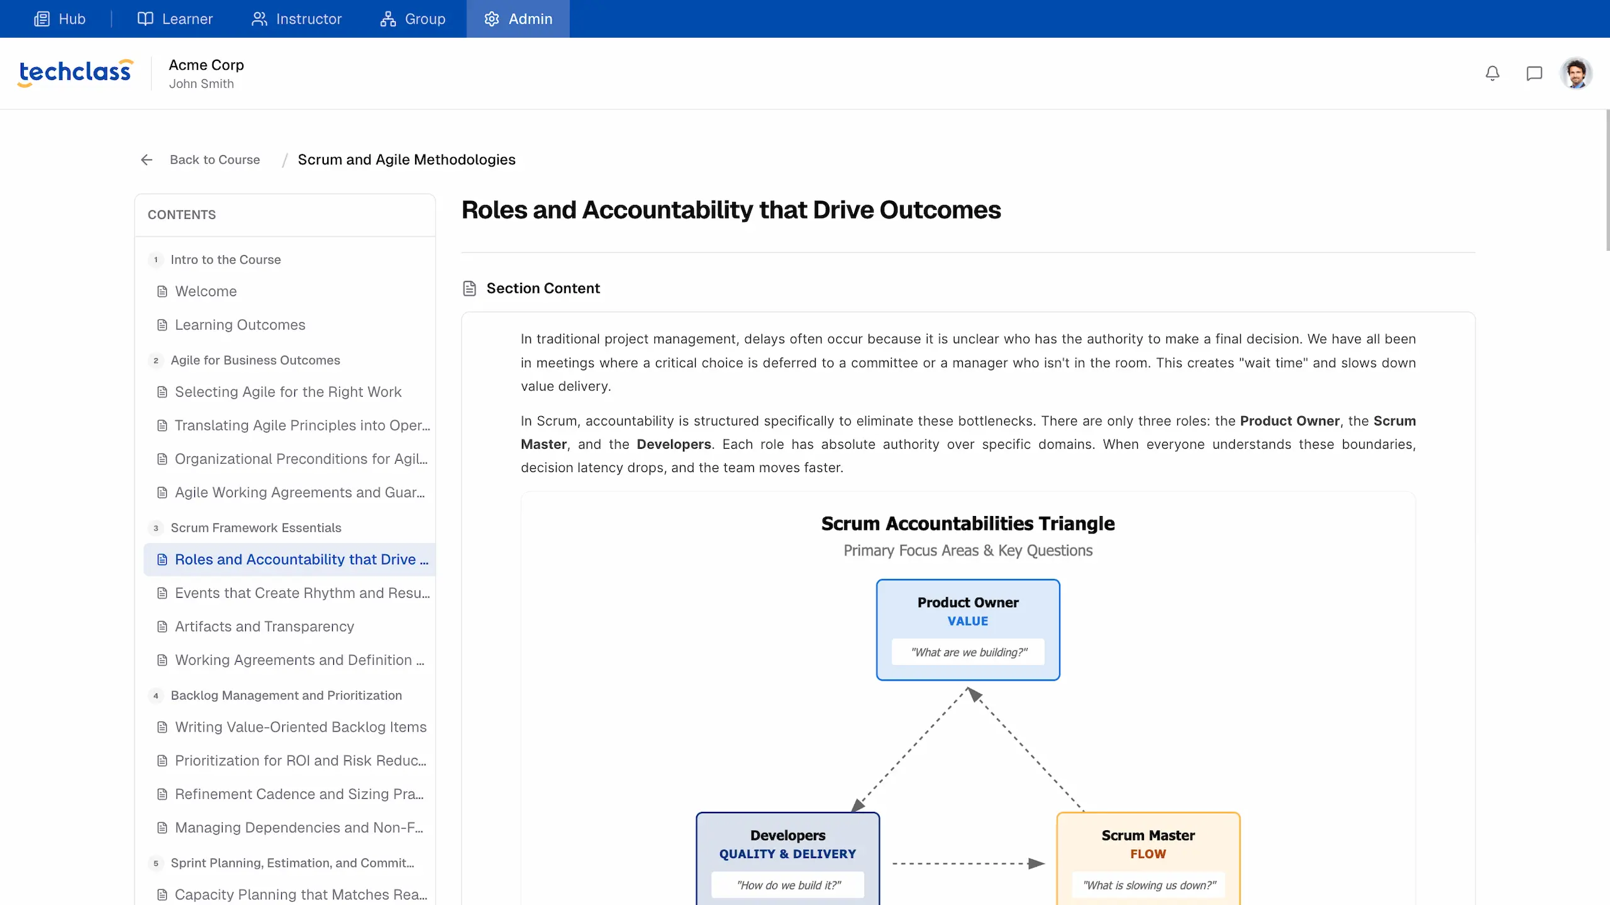Select the Group tab

(413, 19)
